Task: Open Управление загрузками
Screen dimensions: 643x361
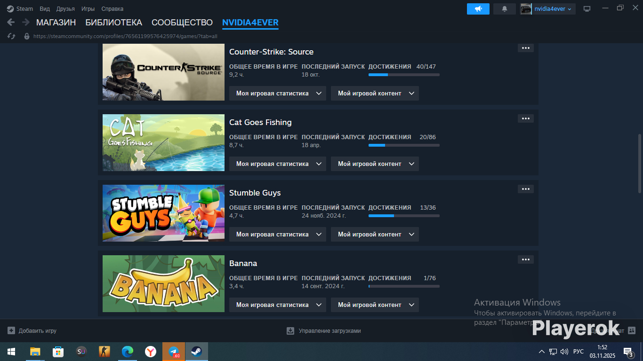Action: coord(324,331)
